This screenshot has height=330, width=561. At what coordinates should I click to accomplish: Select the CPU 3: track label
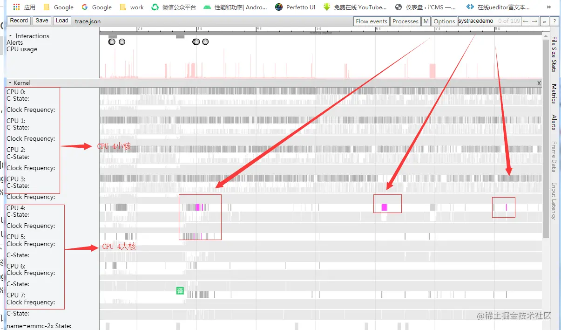tap(16, 179)
